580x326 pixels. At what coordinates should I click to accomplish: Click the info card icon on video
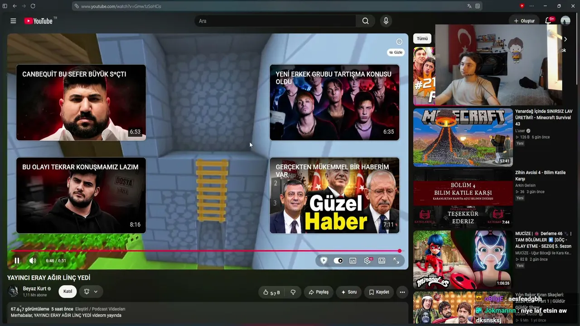pyautogui.click(x=399, y=42)
